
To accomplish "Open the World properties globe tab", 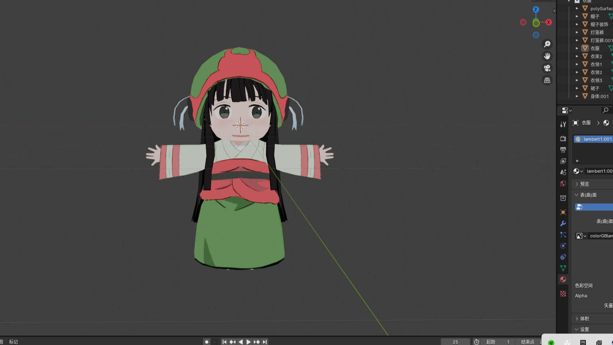I will 563,184.
